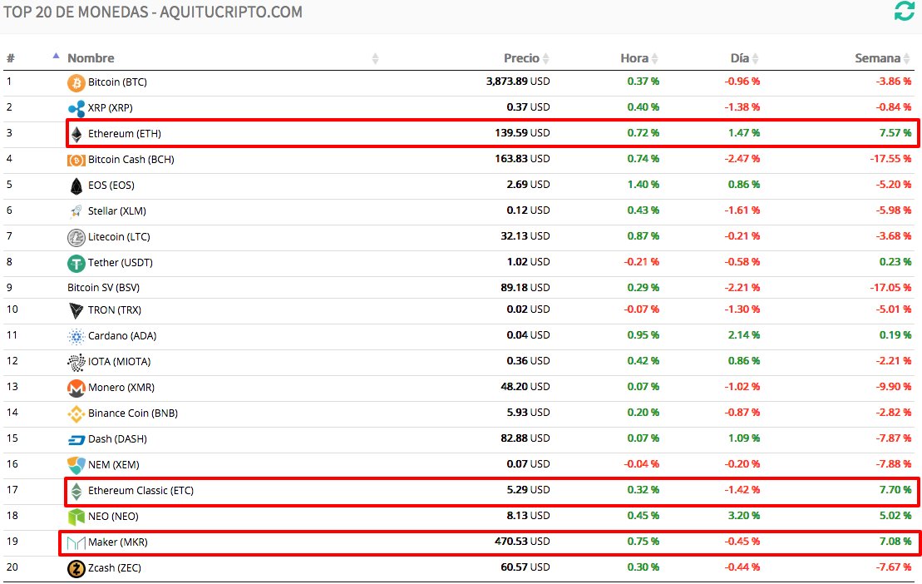The image size is (922, 584).
Task: Select the Ethereum Classic (ETC) name
Action: (x=141, y=491)
